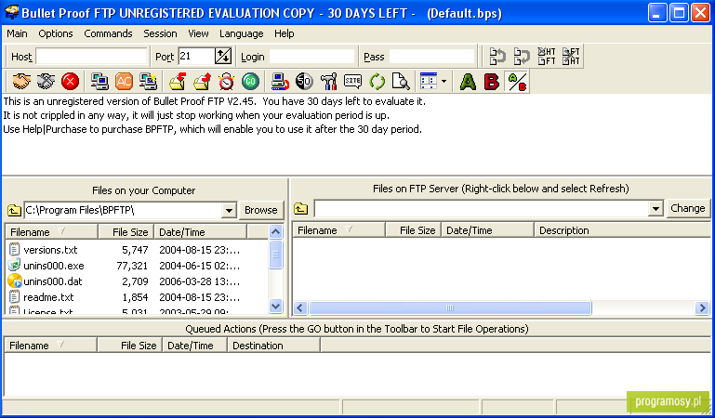
Task: Click the black-and-white 50 circle icon
Action: tap(304, 82)
